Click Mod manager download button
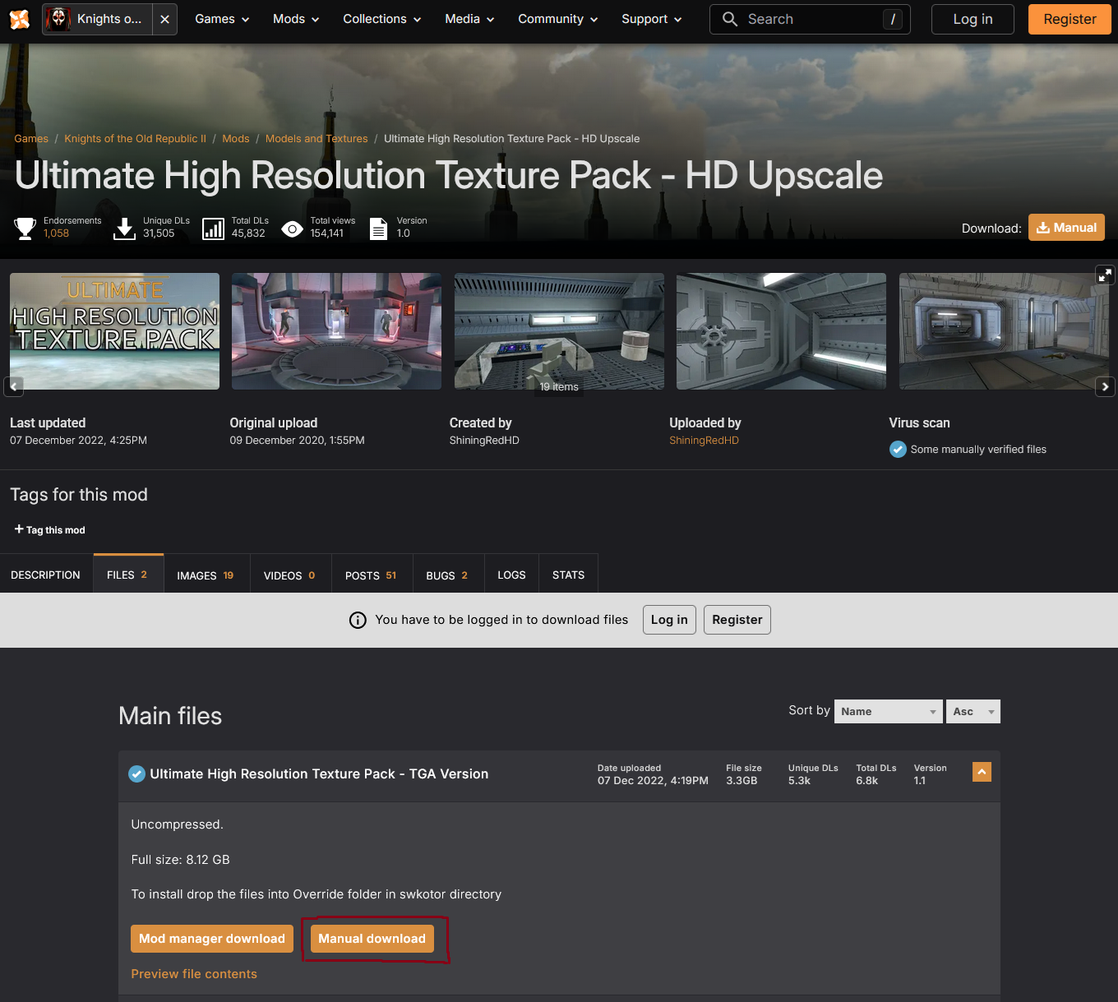This screenshot has width=1118, height=1002. [212, 939]
